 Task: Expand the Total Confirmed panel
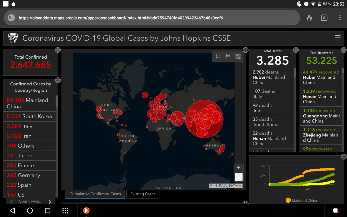coord(58,50)
